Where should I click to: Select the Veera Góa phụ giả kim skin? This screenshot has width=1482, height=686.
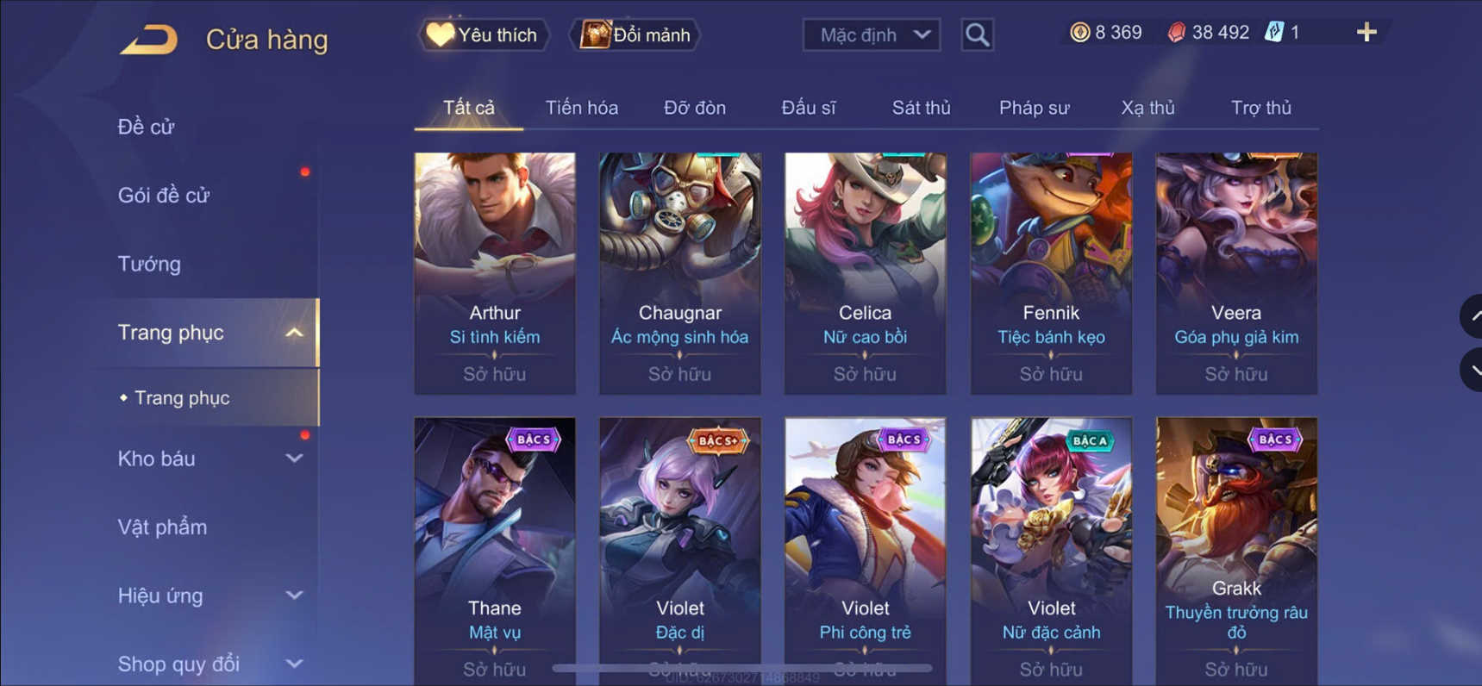coord(1236,273)
